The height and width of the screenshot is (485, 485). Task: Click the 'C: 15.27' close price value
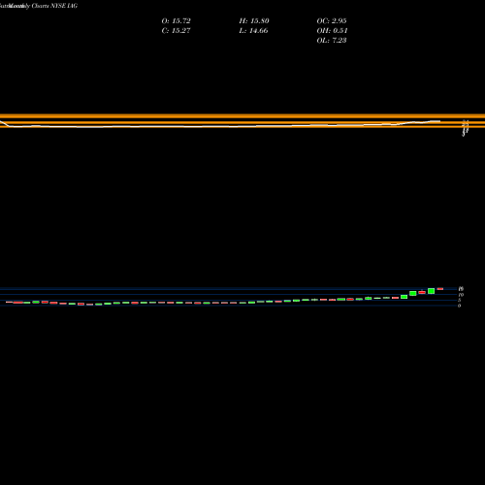[176, 31]
